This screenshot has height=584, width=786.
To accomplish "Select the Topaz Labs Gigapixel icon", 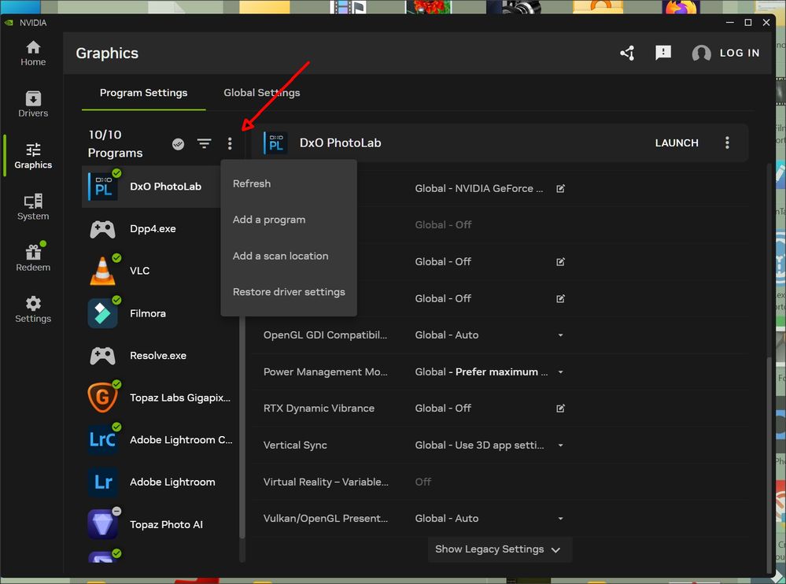I will tap(103, 397).
